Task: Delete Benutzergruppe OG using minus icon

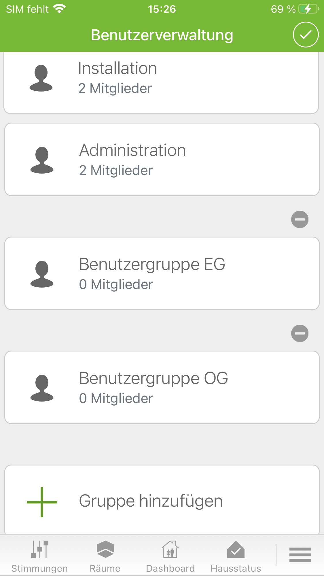Action: [x=300, y=333]
